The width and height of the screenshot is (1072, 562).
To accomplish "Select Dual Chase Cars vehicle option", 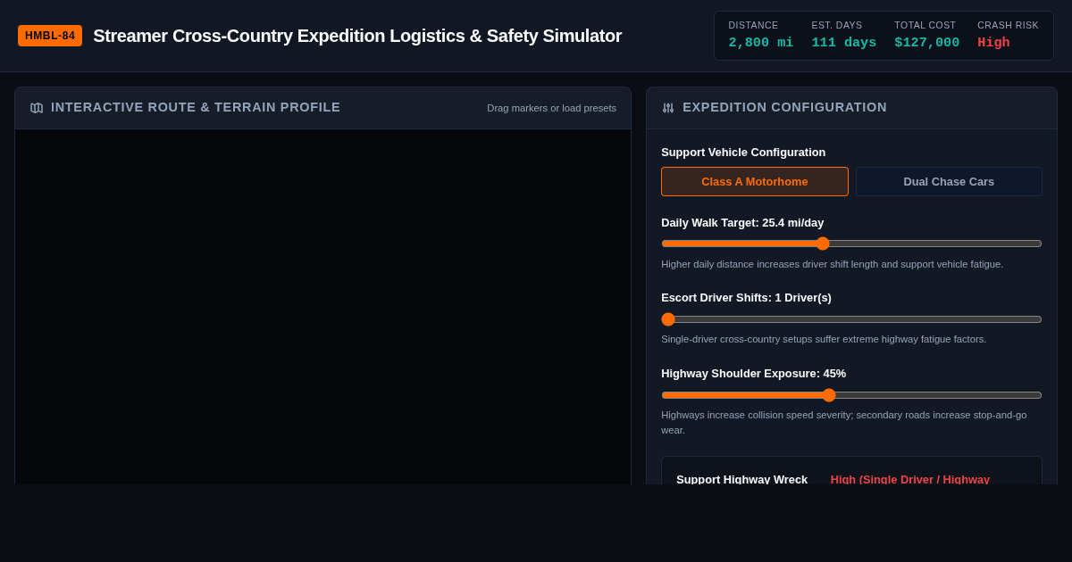I will [949, 181].
